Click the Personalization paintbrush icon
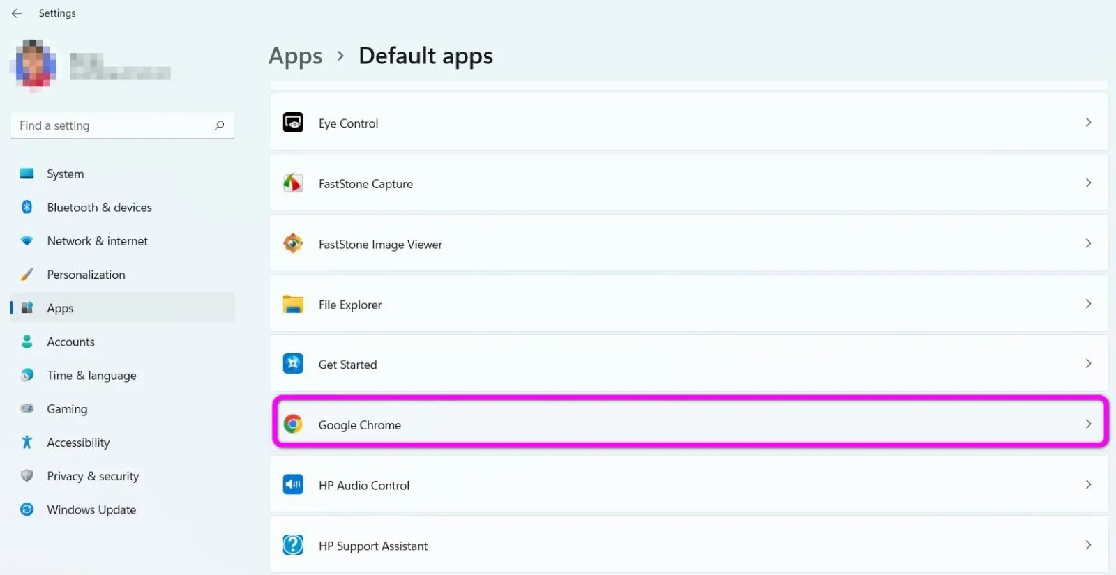Viewport: 1116px width, 575px height. point(27,275)
